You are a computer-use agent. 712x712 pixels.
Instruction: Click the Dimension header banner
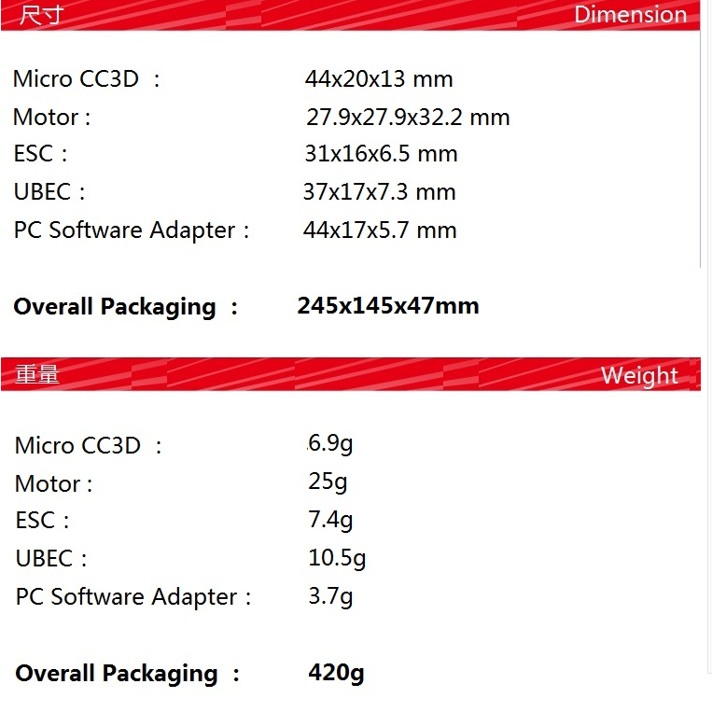[350, 15]
